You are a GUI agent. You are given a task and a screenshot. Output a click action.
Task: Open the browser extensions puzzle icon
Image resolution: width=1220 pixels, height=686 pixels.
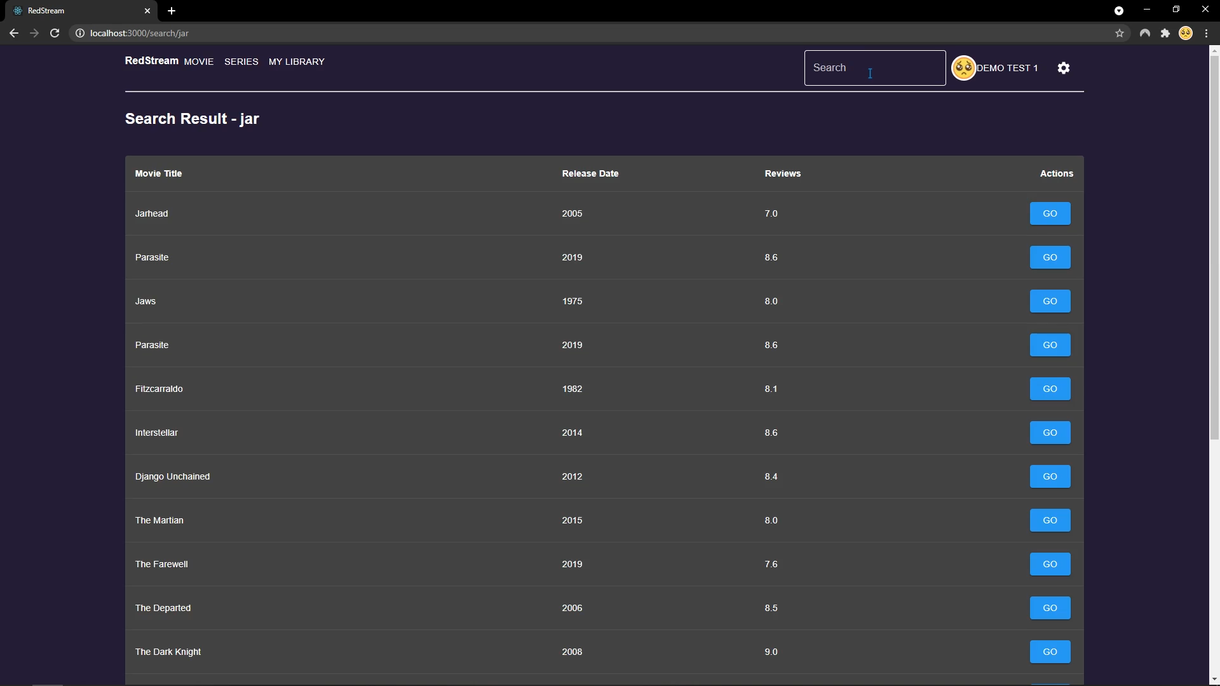click(x=1165, y=33)
